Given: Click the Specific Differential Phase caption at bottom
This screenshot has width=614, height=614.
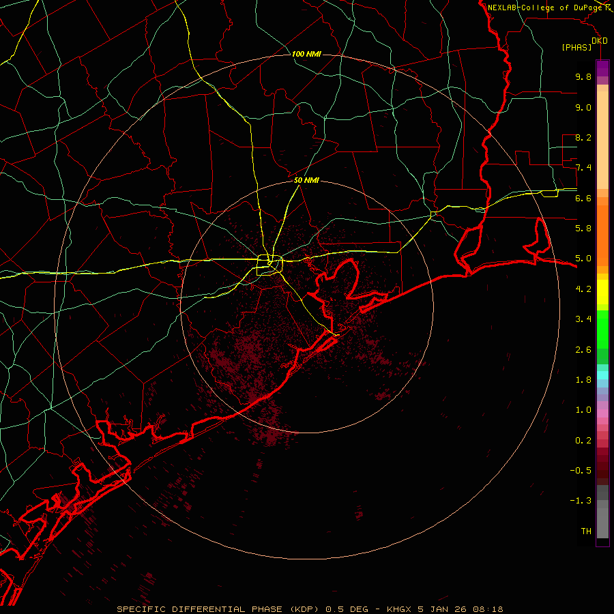Looking at the screenshot, I should click(310, 609).
